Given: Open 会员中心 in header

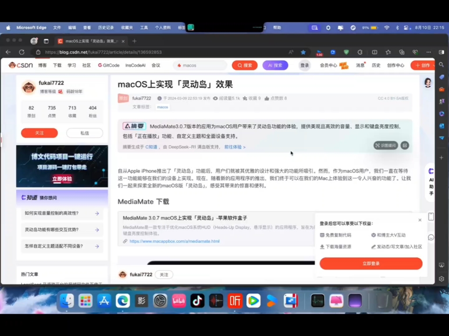Looking at the screenshot, I should coord(328,66).
